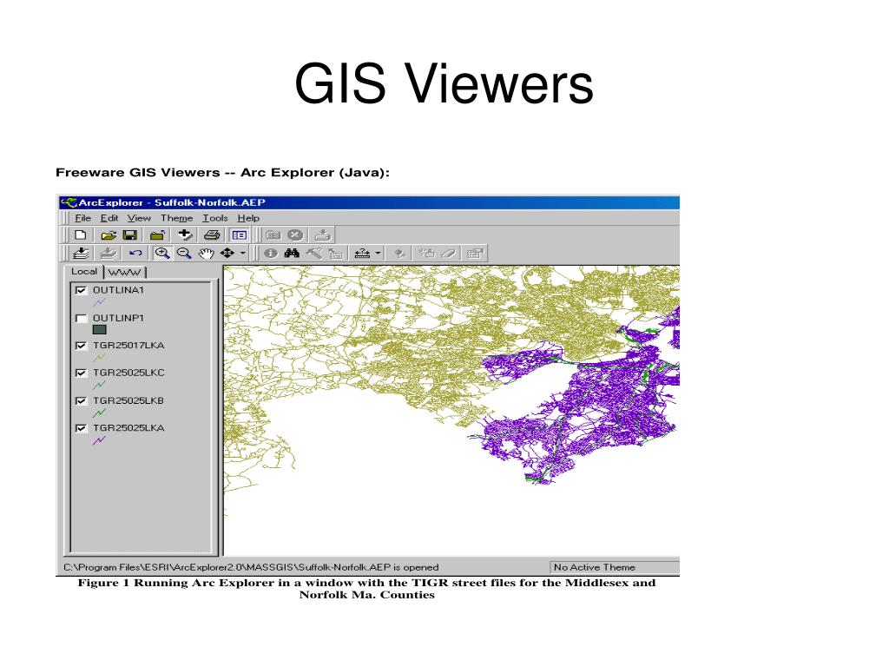The height and width of the screenshot is (667, 889).
Task: Open a project using the open folder icon
Action: point(109,234)
